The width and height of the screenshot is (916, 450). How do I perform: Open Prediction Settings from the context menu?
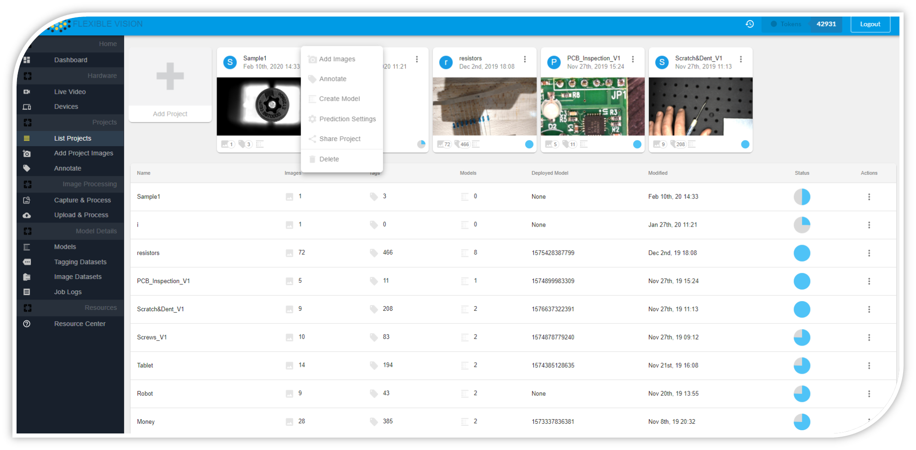point(342,119)
